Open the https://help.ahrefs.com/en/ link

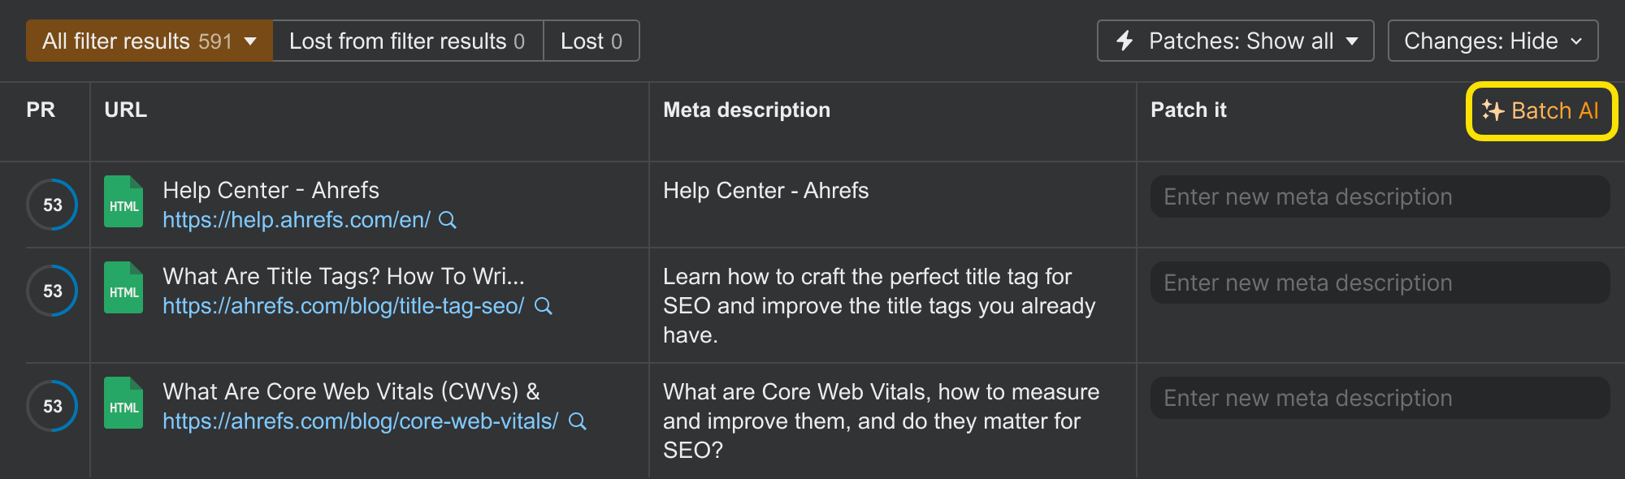(x=297, y=220)
